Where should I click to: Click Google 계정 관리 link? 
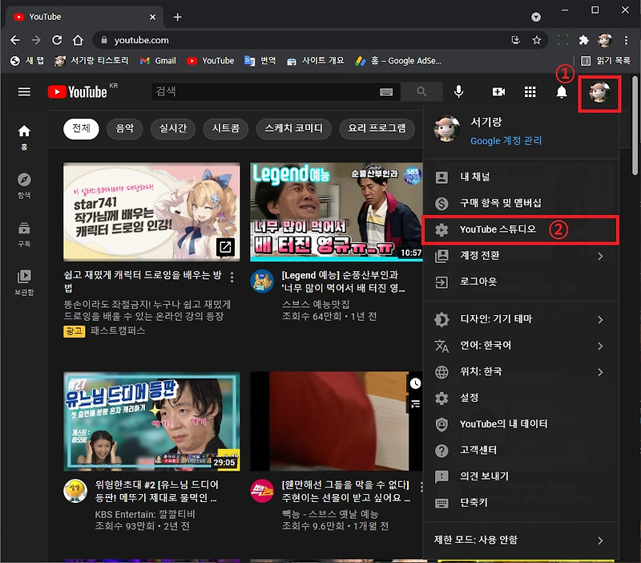(506, 141)
